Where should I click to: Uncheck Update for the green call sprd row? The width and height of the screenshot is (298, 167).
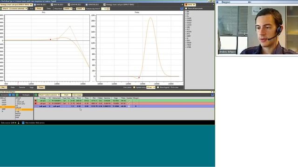(129, 101)
